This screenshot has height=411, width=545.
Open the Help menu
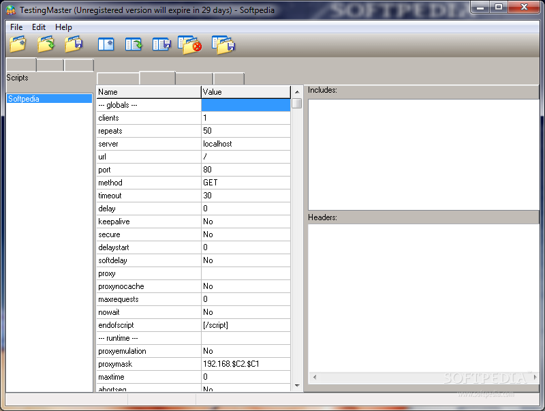tap(63, 27)
